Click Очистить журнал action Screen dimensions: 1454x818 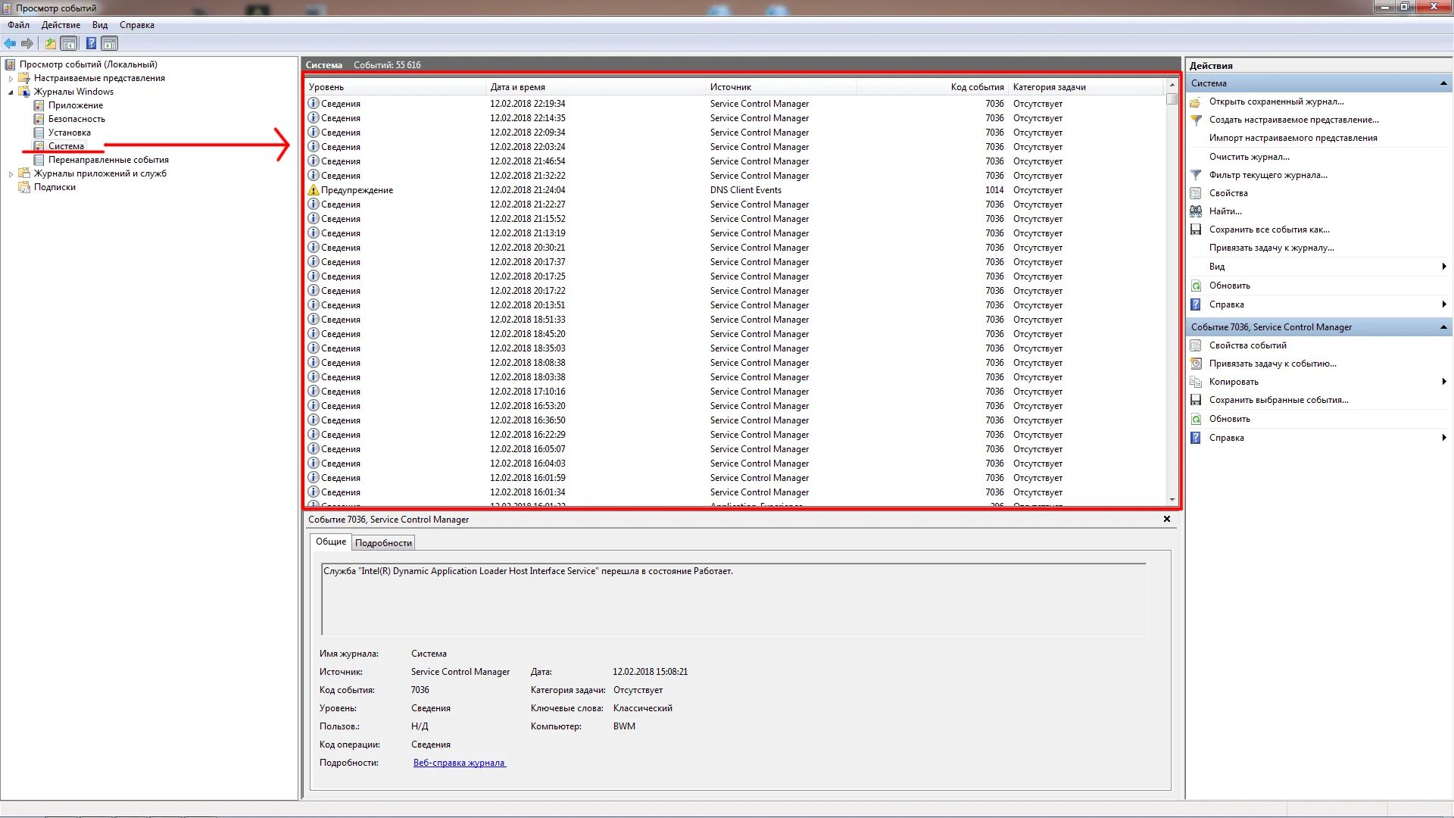[x=1249, y=157]
